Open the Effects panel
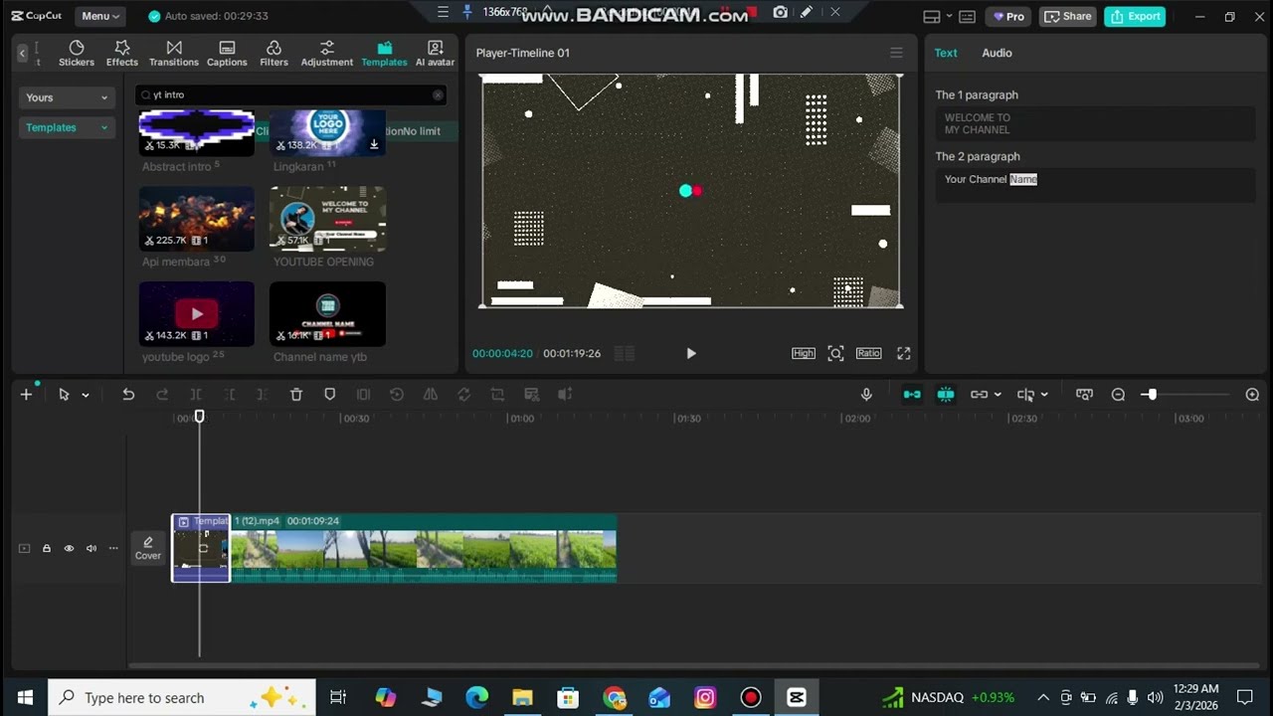Viewport: 1273px width, 716px height. 122,54
